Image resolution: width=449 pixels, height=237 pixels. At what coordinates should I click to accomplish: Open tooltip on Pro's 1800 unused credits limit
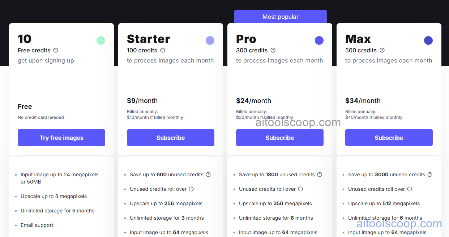point(320,174)
